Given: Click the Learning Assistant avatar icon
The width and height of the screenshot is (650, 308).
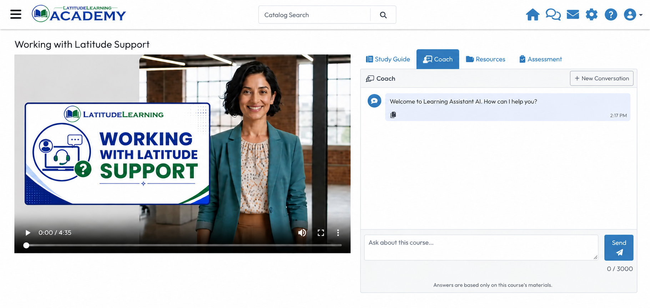Looking at the screenshot, I should pos(374,101).
